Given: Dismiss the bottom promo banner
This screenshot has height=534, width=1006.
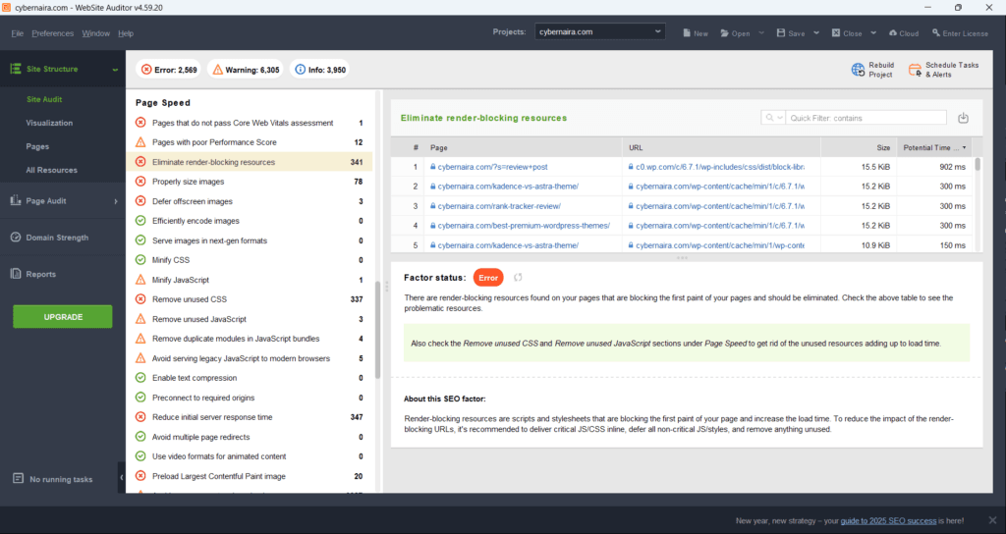Looking at the screenshot, I should pyautogui.click(x=992, y=520).
